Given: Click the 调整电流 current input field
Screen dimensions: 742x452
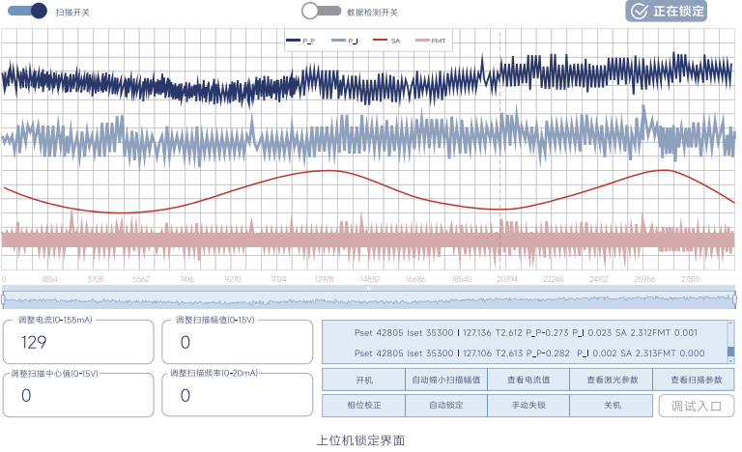Looking at the screenshot, I should 80,342.
